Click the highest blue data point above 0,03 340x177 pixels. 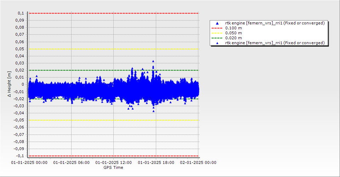click(153, 61)
